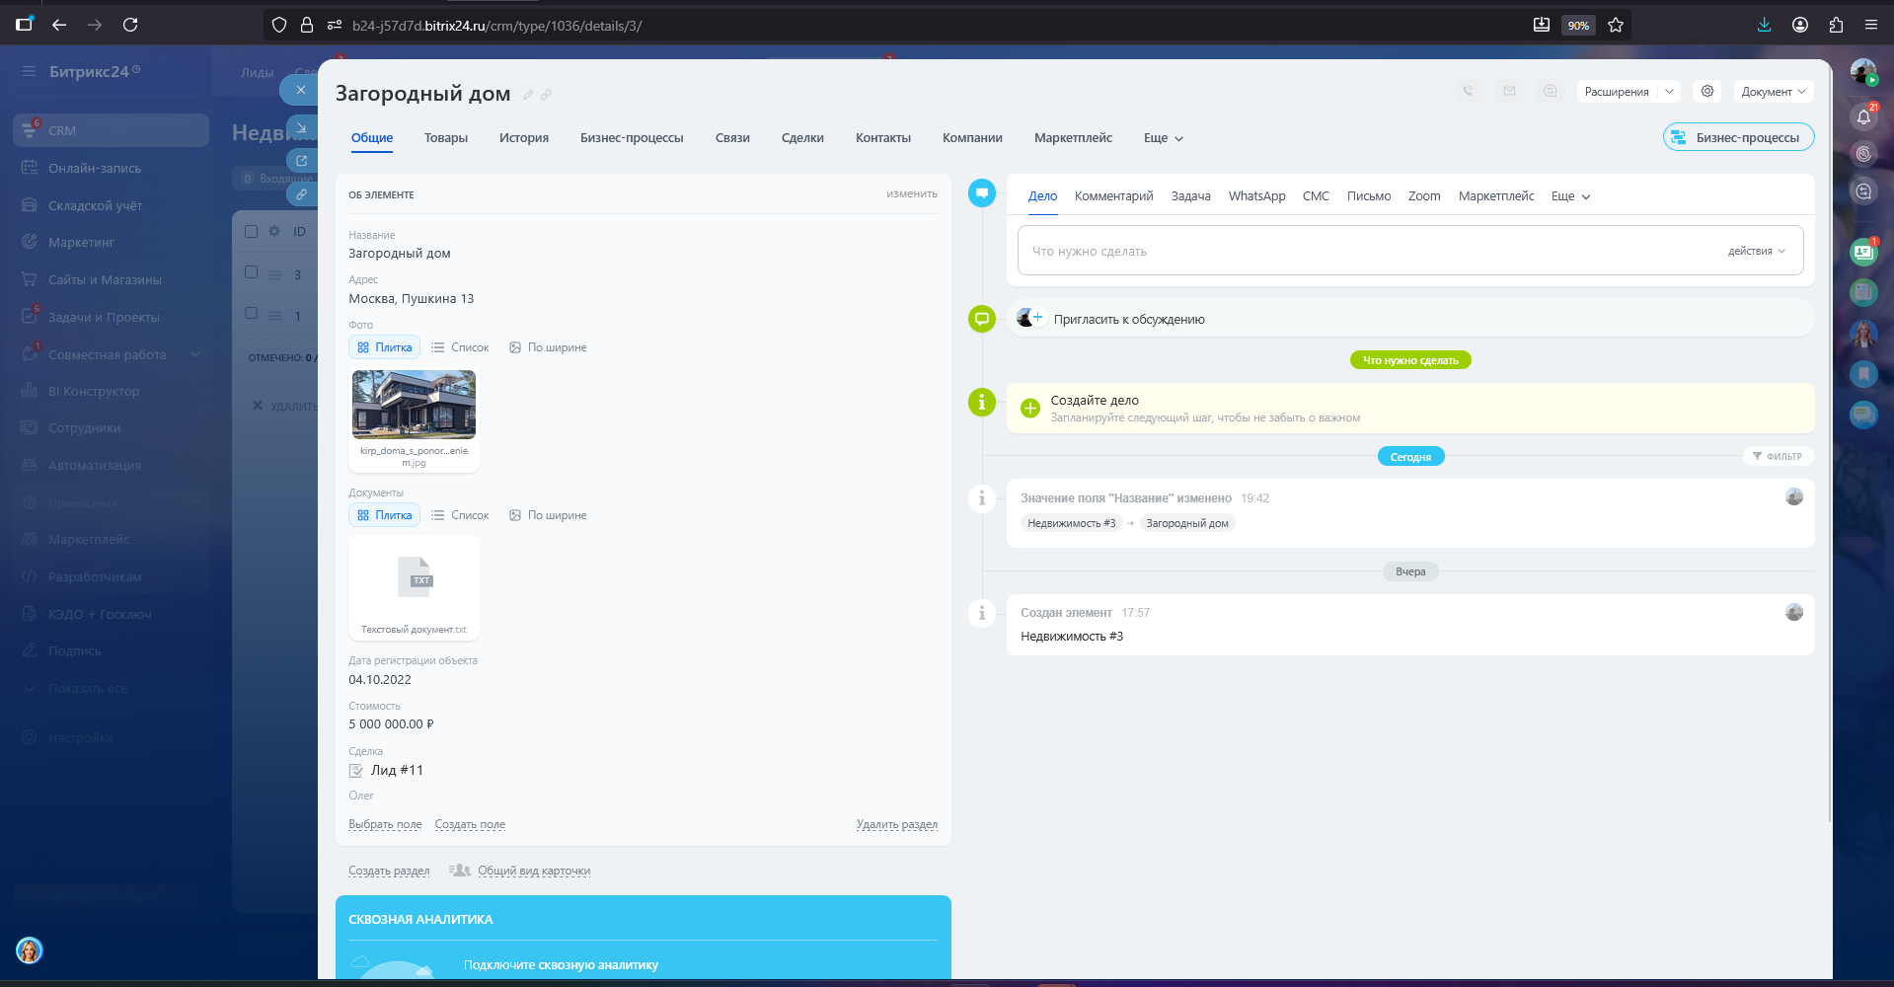
Task: Bookmark this page with the star icon
Action: tap(1616, 26)
